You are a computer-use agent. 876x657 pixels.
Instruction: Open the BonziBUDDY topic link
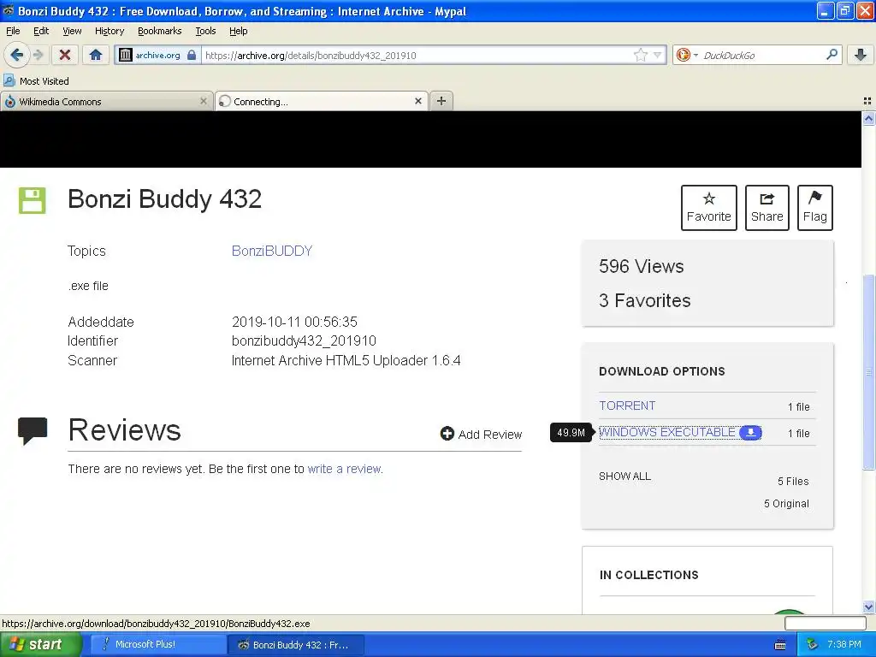coord(272,251)
